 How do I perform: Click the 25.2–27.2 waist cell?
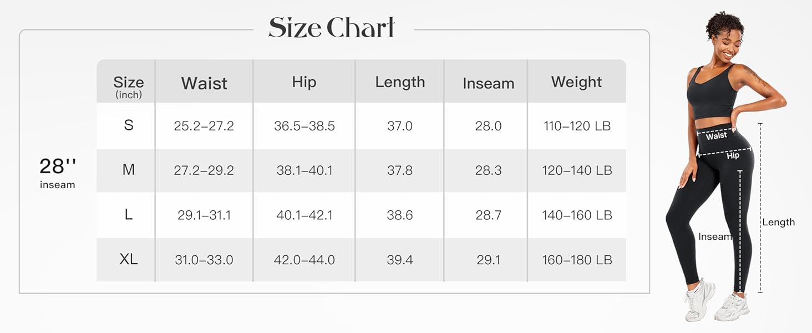coord(204,126)
